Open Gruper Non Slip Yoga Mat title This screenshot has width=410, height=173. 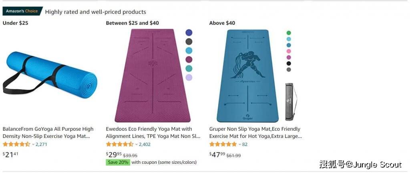click(x=255, y=132)
